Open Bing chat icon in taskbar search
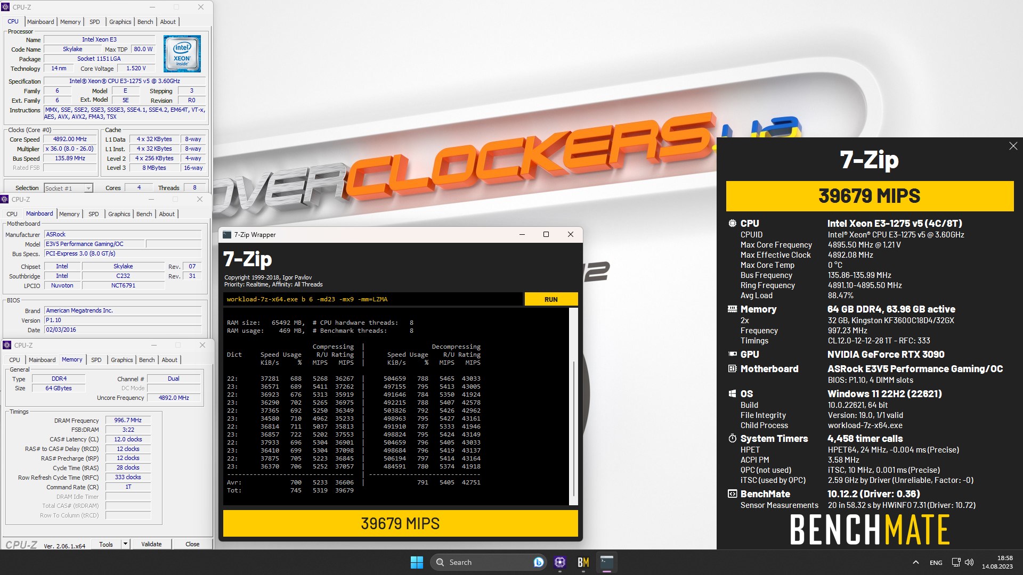 tap(538, 562)
